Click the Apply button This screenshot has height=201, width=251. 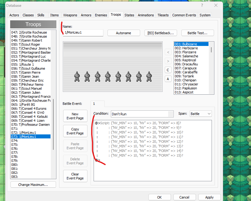tap(209, 197)
